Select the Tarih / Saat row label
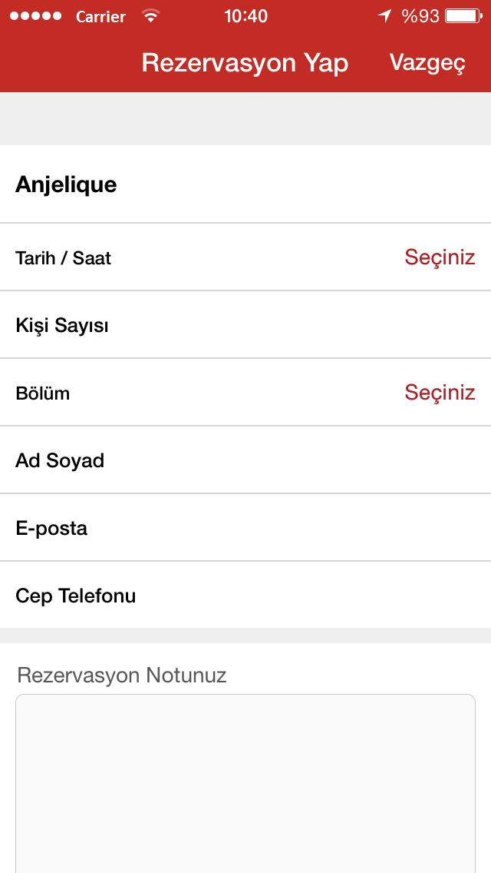 coord(63,258)
